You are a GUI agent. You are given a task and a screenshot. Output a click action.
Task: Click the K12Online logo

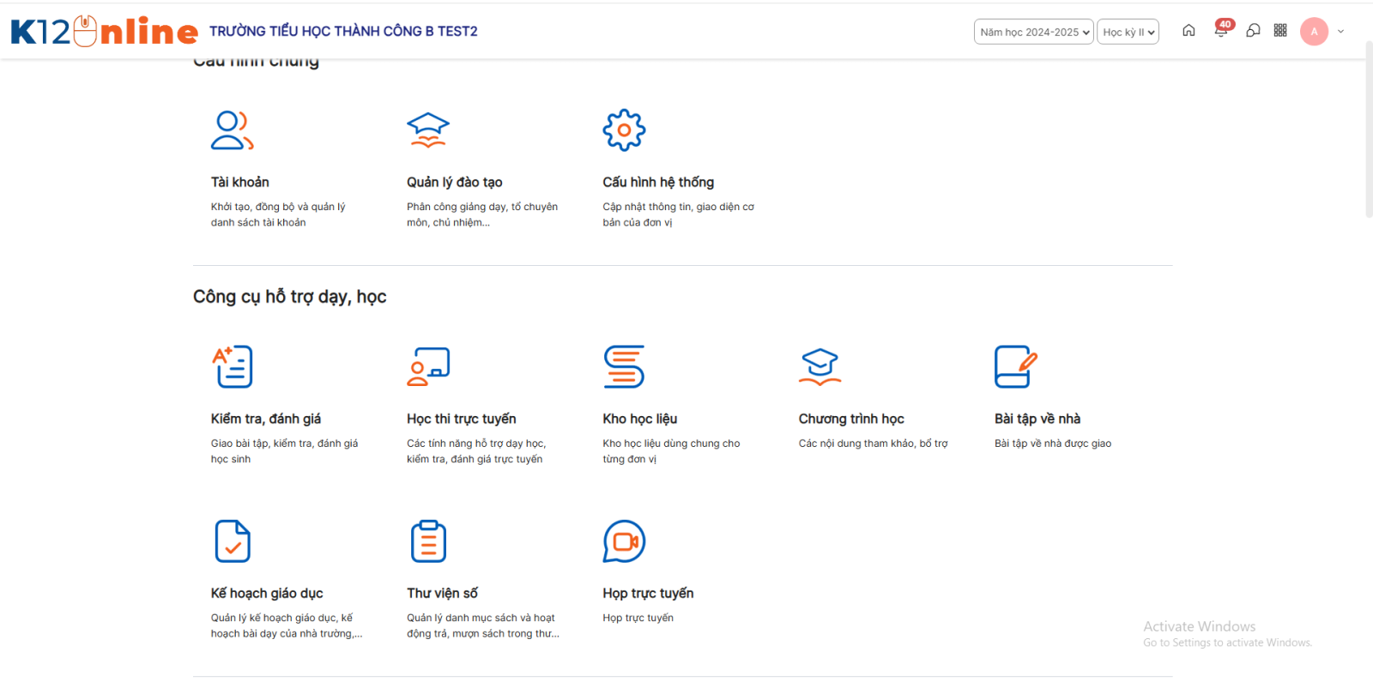[104, 32]
